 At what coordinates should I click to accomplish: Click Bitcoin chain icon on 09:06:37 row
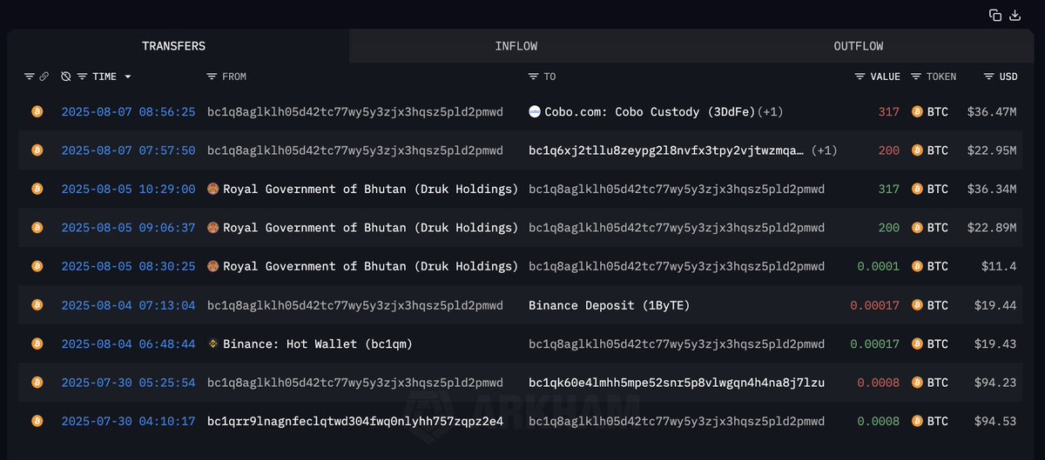click(37, 228)
